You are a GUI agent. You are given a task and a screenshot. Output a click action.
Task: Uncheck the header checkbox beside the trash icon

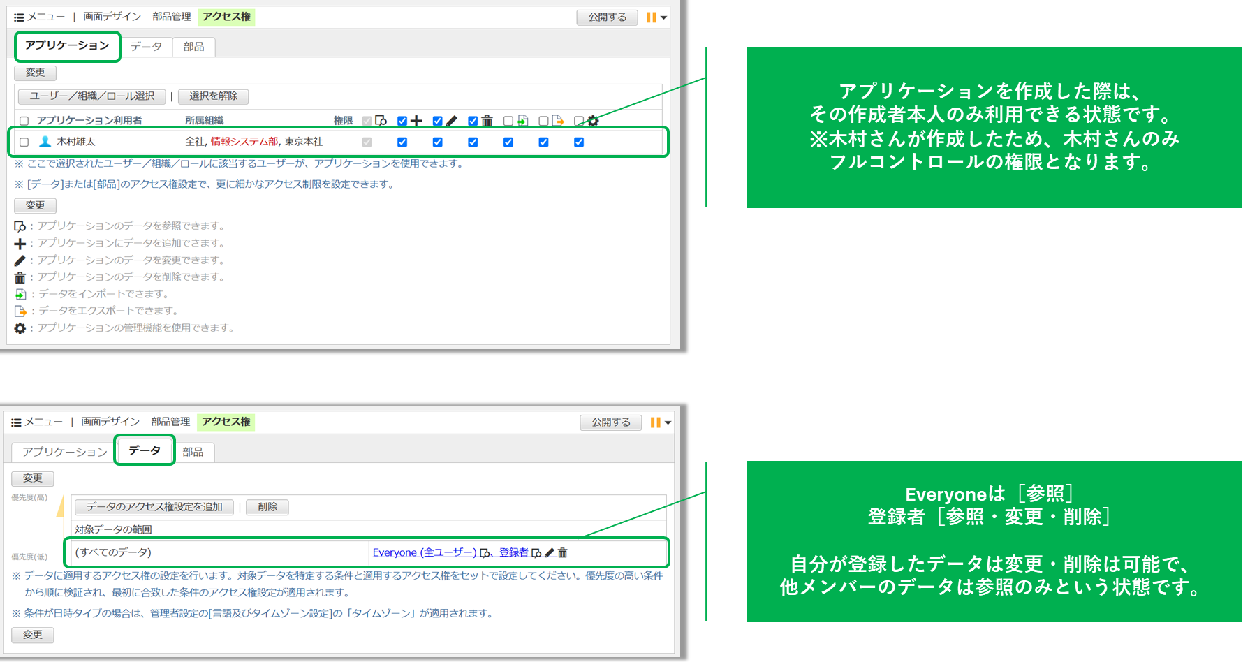[x=473, y=122]
